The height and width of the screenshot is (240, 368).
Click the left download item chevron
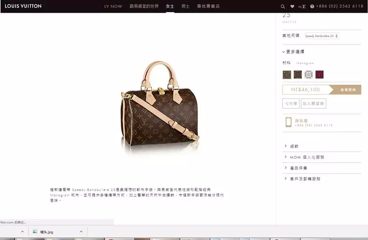[x=22, y=232]
